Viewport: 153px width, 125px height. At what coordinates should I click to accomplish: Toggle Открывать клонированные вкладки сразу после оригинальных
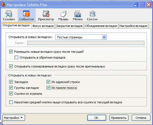(x=11, y=66)
